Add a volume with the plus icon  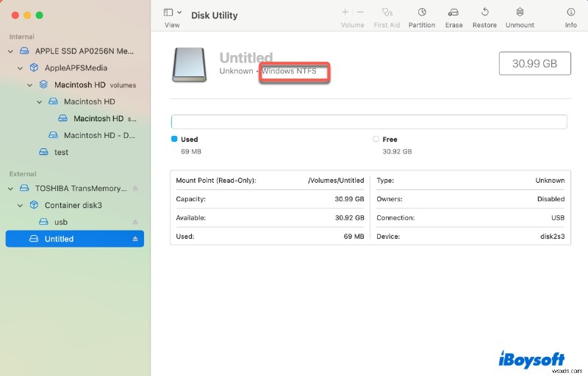click(345, 12)
